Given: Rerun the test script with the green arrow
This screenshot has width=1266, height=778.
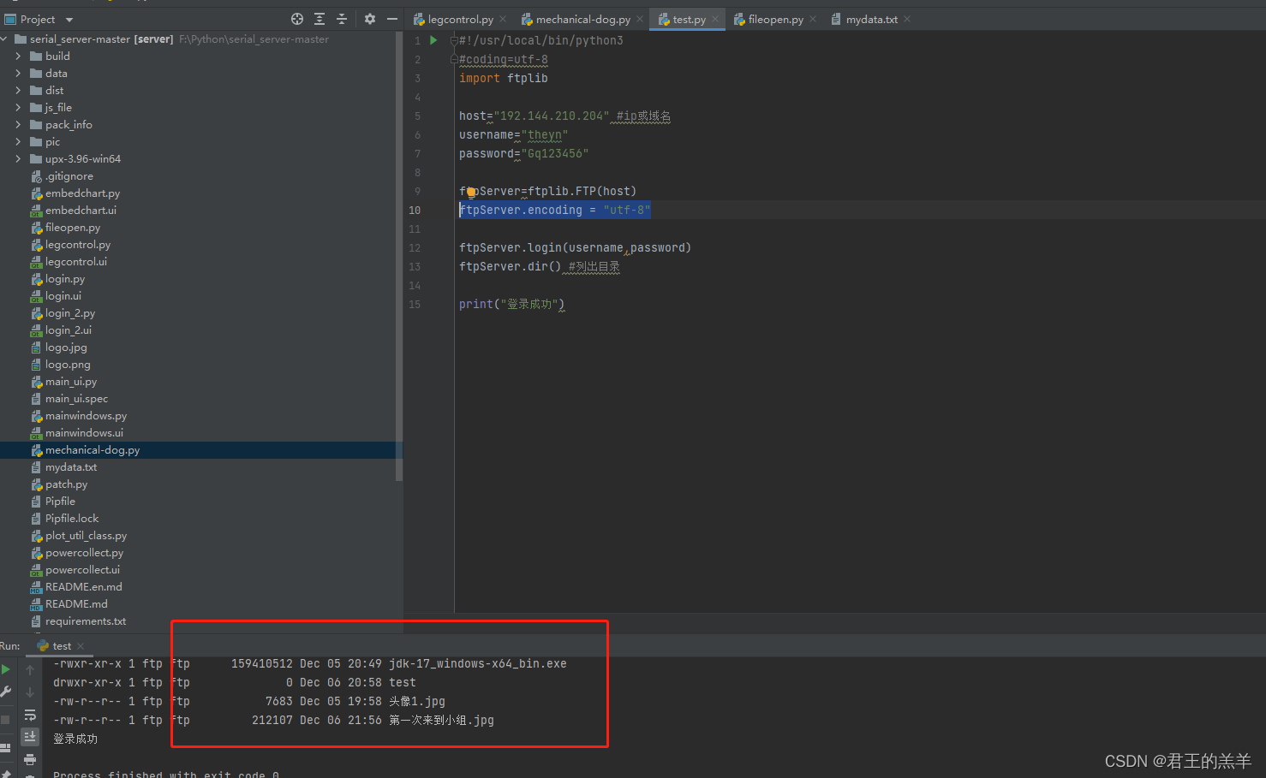Looking at the screenshot, I should 6,668.
